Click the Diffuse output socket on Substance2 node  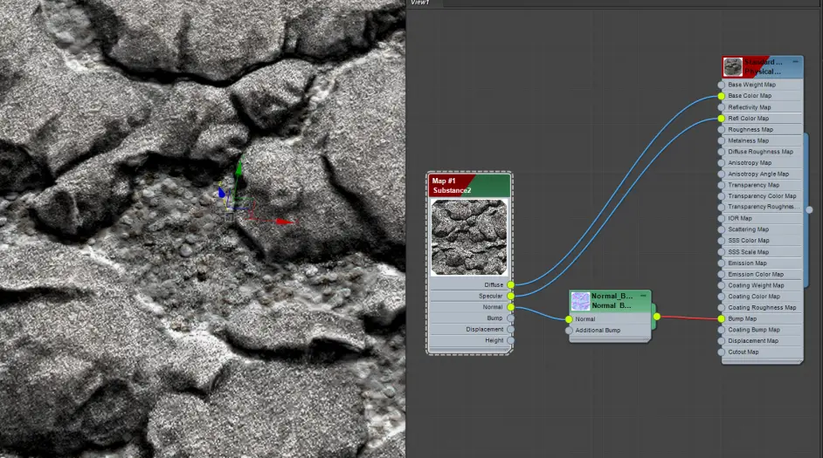click(511, 285)
